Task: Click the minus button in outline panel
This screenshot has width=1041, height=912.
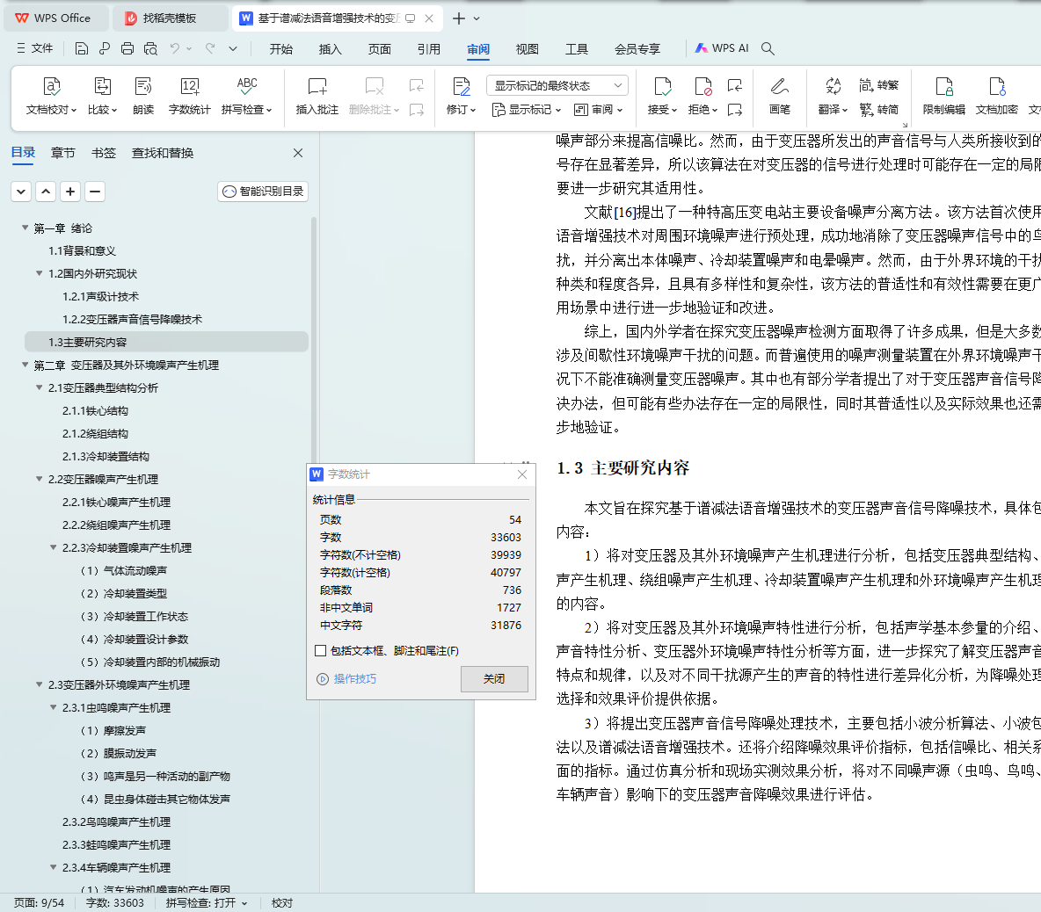Action: pos(95,192)
